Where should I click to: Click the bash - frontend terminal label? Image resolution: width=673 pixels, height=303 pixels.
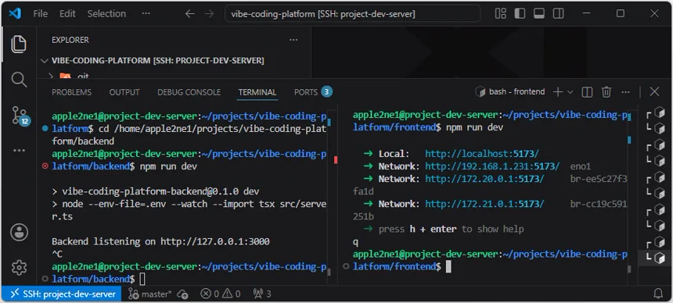click(510, 91)
